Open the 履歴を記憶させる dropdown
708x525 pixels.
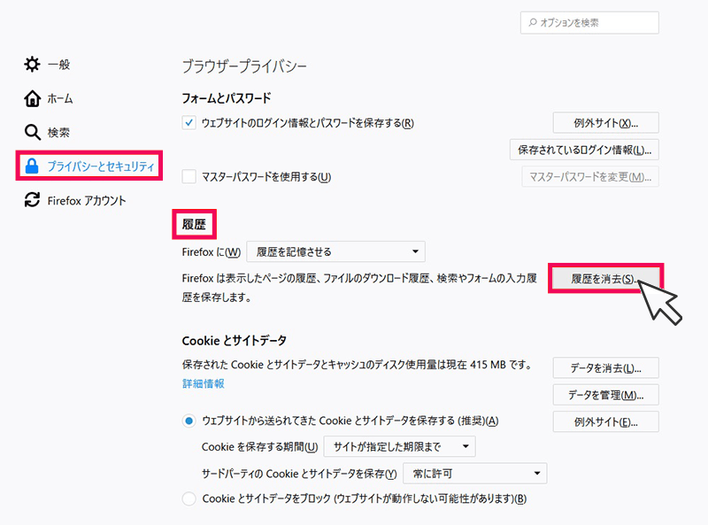pyautogui.click(x=335, y=251)
